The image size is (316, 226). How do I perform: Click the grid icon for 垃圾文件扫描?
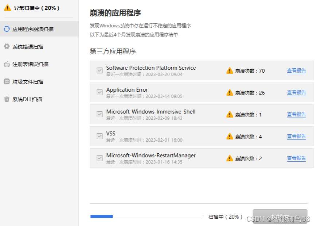pyautogui.click(x=7, y=81)
